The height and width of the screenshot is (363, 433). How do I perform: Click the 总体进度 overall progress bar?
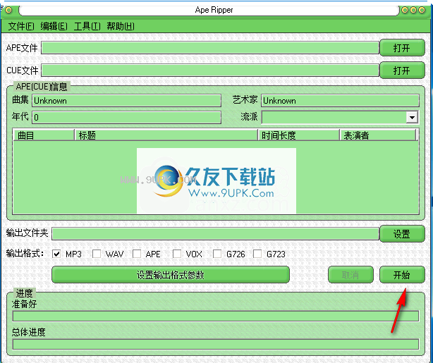(x=216, y=344)
